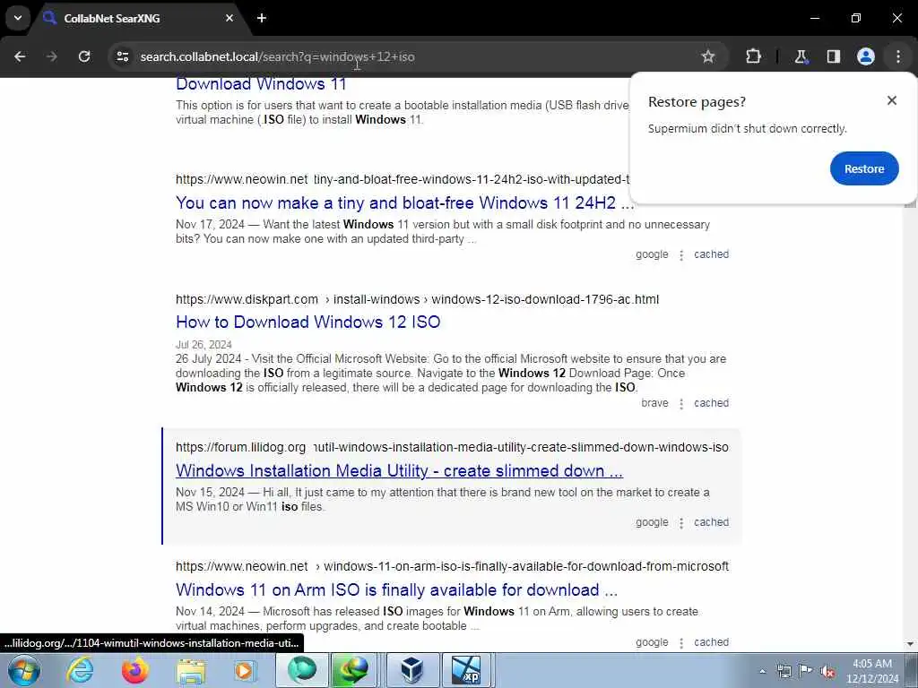The height and width of the screenshot is (688, 918).
Task: View site information icon in address bar
Action: (x=122, y=56)
